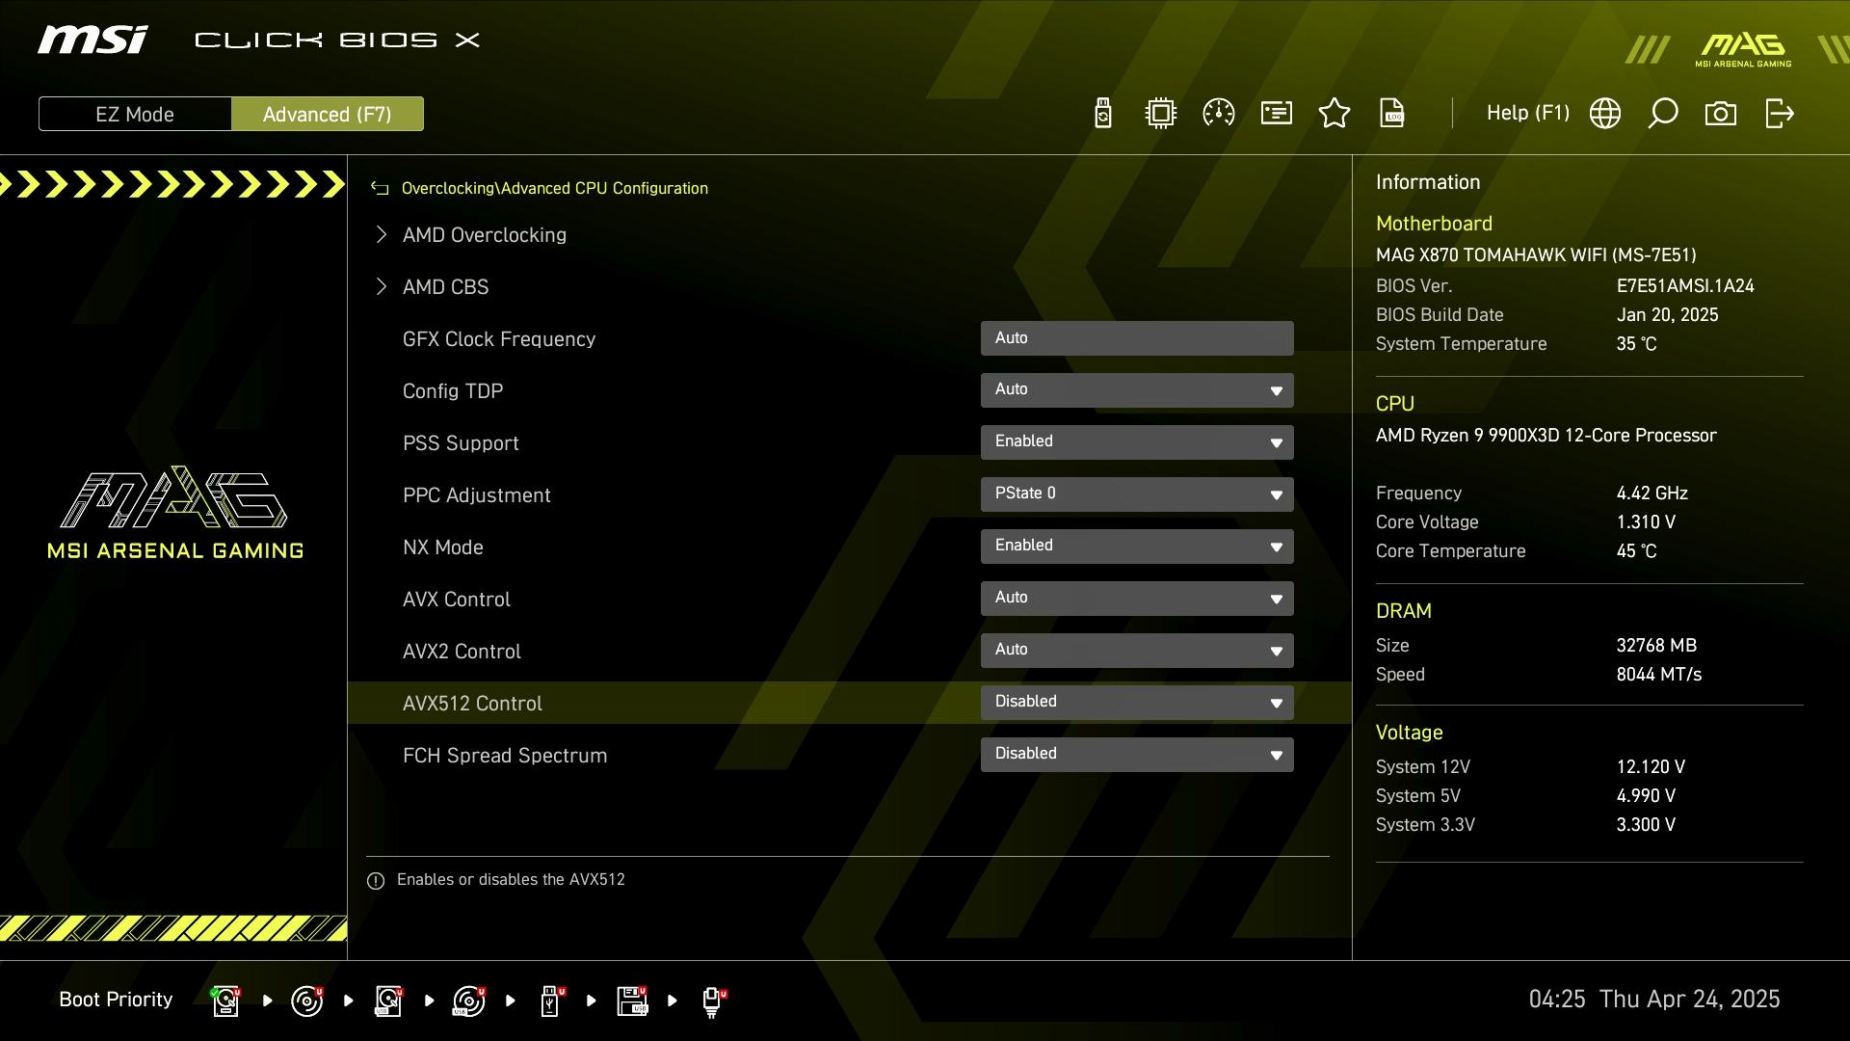The width and height of the screenshot is (1850, 1041).
Task: Switch to EZ Mode tab
Action: 135,114
